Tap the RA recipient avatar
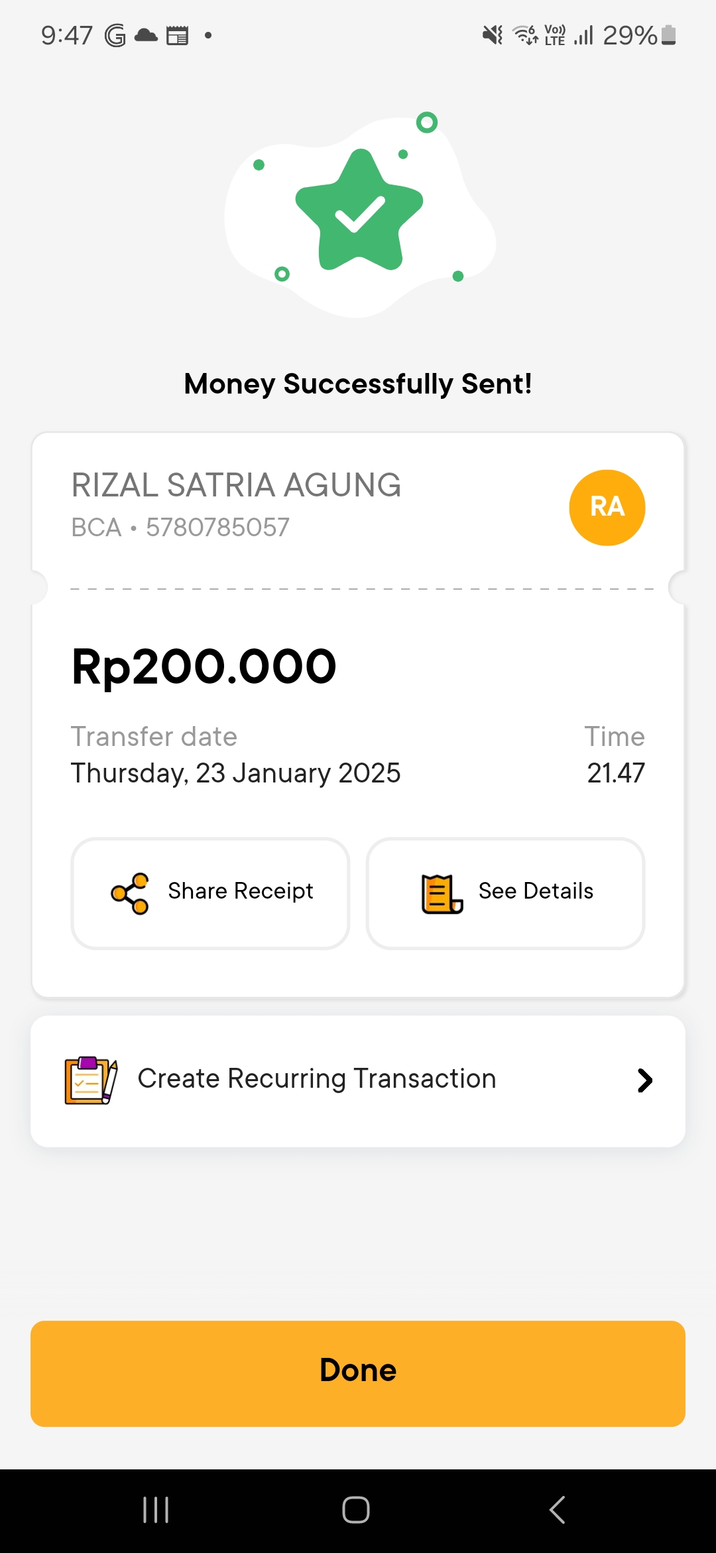 (x=607, y=508)
